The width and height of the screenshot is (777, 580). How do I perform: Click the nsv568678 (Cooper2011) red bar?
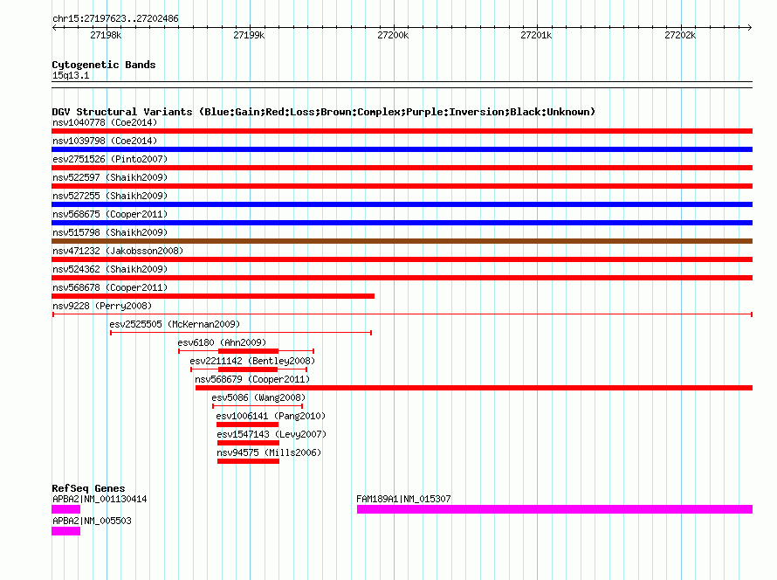coord(213,296)
